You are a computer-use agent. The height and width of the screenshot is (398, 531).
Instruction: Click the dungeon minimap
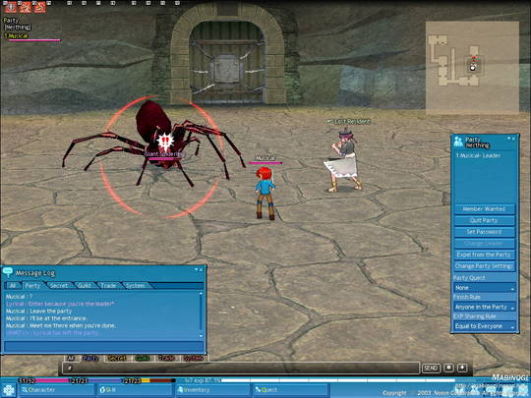tap(472, 67)
